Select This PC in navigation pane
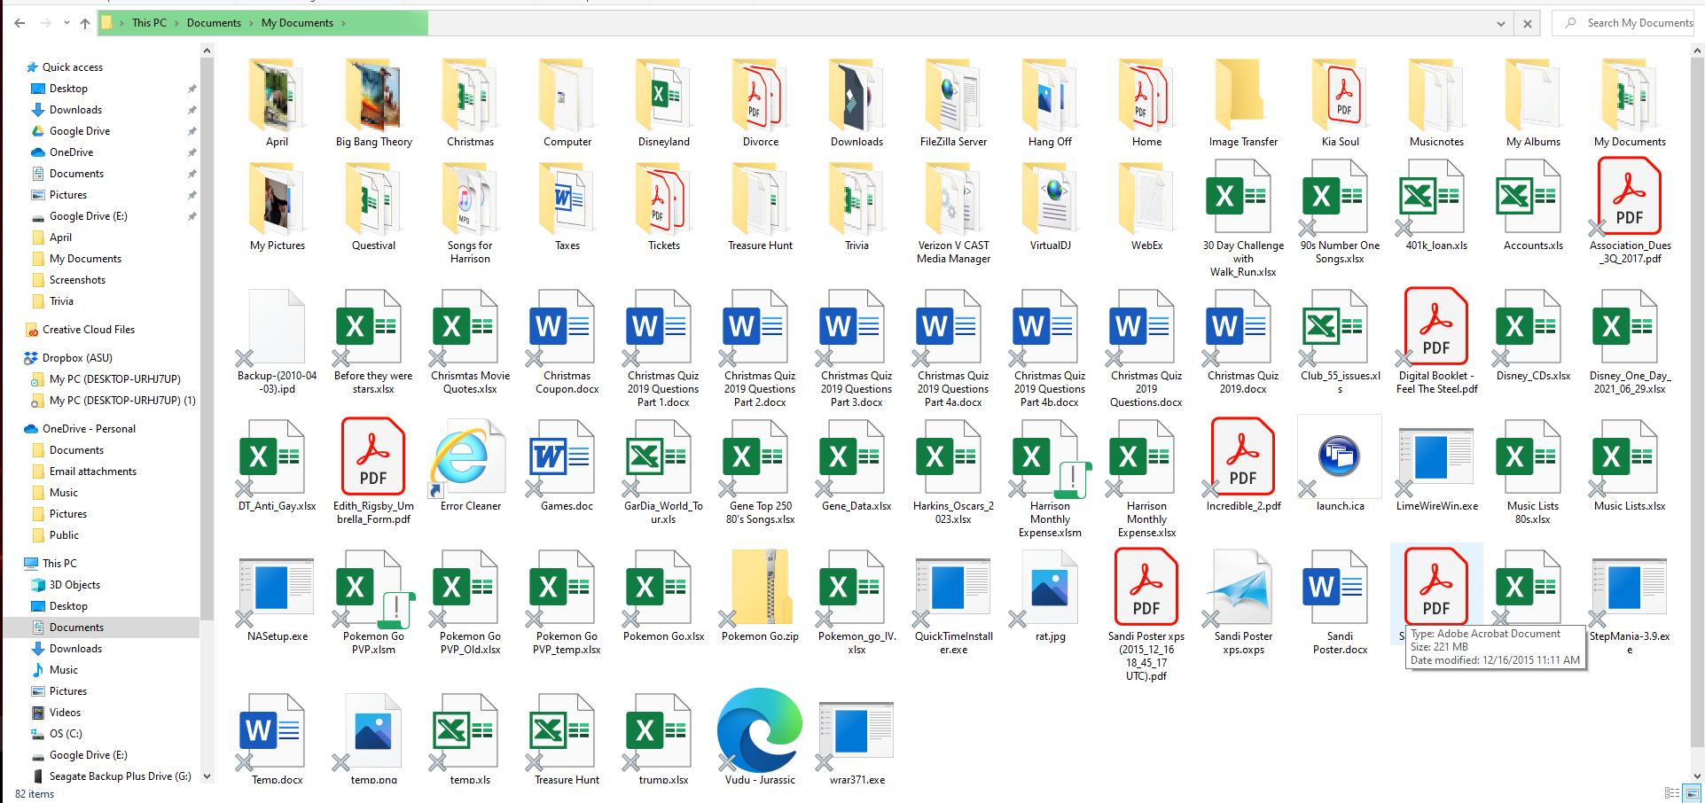The image size is (1705, 803). (59, 564)
